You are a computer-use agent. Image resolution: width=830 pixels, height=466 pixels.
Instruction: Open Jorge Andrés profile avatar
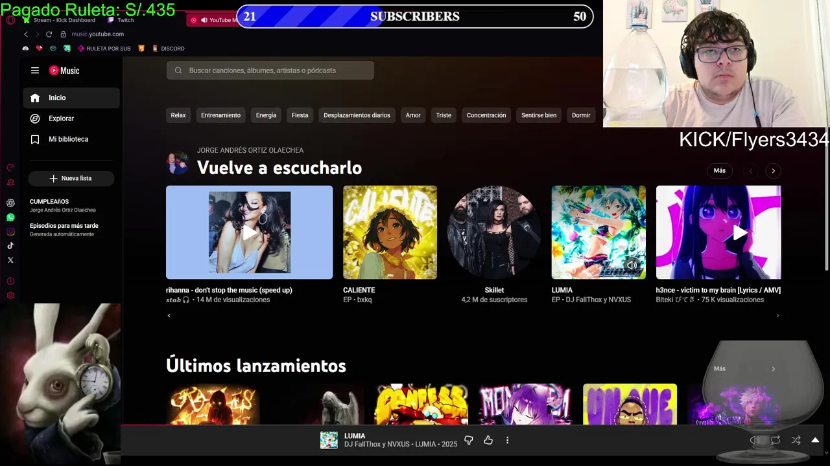pyautogui.click(x=177, y=163)
